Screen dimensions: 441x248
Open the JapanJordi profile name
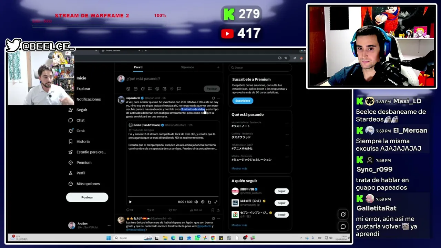[x=133, y=98]
